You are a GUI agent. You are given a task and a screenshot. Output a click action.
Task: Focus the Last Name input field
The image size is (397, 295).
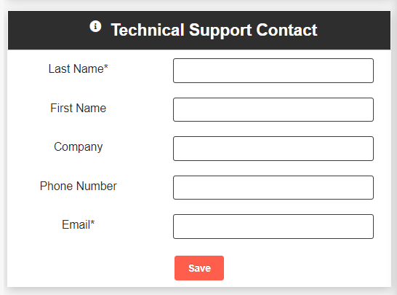coord(273,71)
